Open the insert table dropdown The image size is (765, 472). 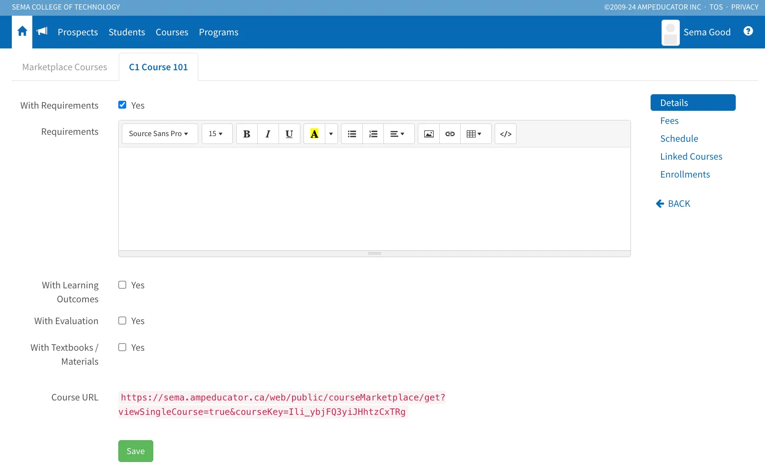[x=476, y=134]
